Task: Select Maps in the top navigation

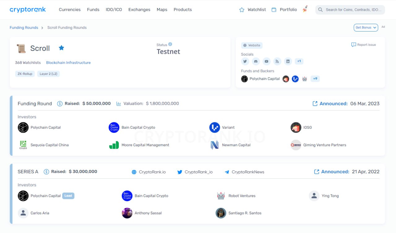Action: click(162, 10)
